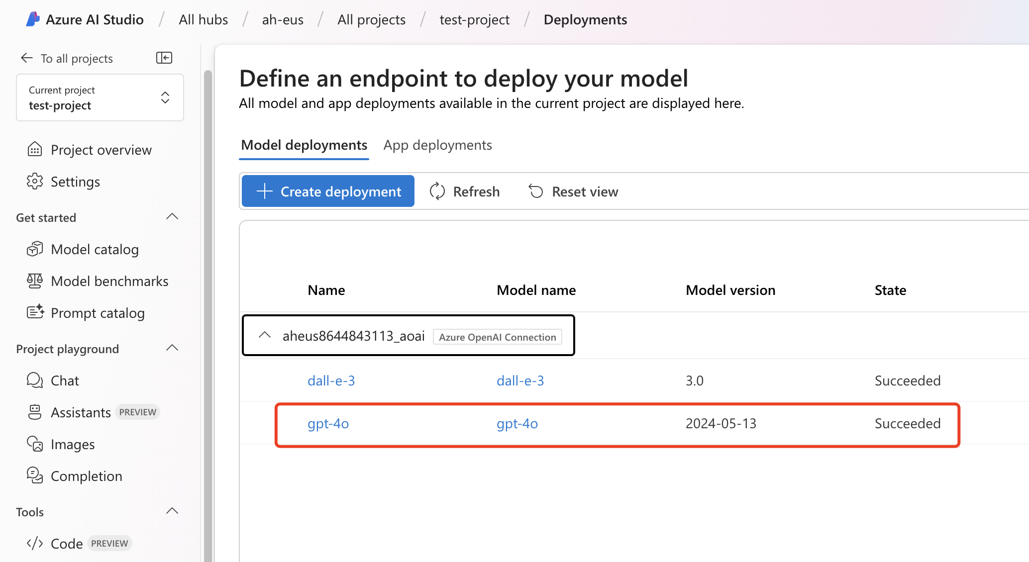
Task: Click the Refresh button label
Action: 476,191
